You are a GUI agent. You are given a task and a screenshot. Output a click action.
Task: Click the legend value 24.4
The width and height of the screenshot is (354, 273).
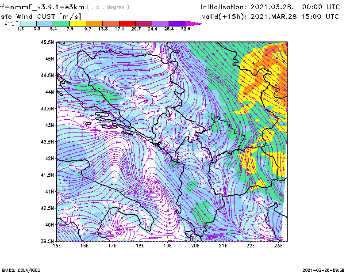(152, 29)
